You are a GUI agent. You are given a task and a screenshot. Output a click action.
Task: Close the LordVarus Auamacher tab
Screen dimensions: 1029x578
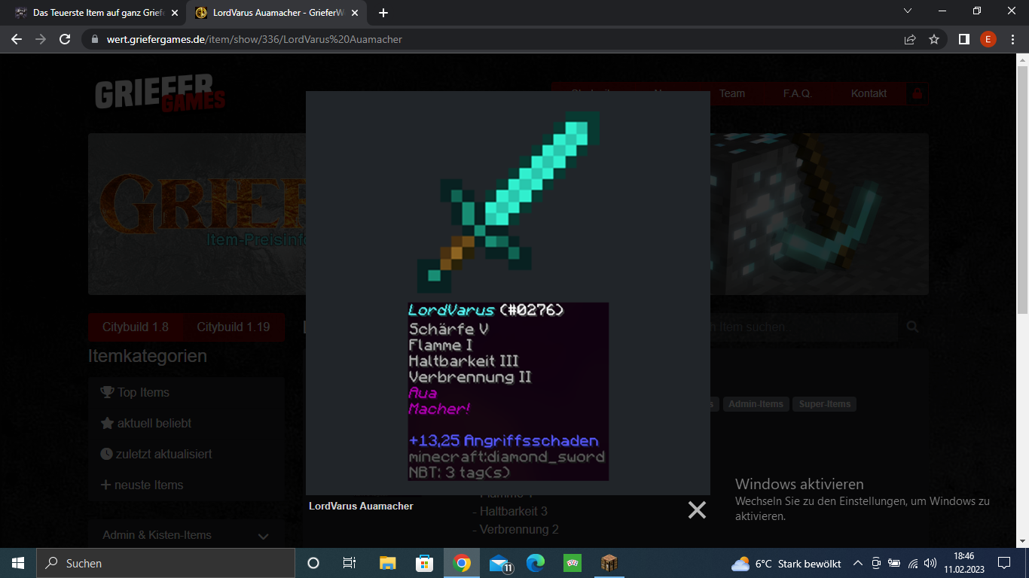tap(355, 13)
